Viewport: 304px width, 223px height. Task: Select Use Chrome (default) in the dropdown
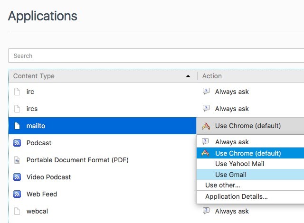tap(250, 153)
